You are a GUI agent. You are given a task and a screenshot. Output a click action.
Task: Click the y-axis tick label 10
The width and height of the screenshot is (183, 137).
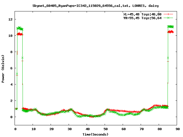point(10,36)
